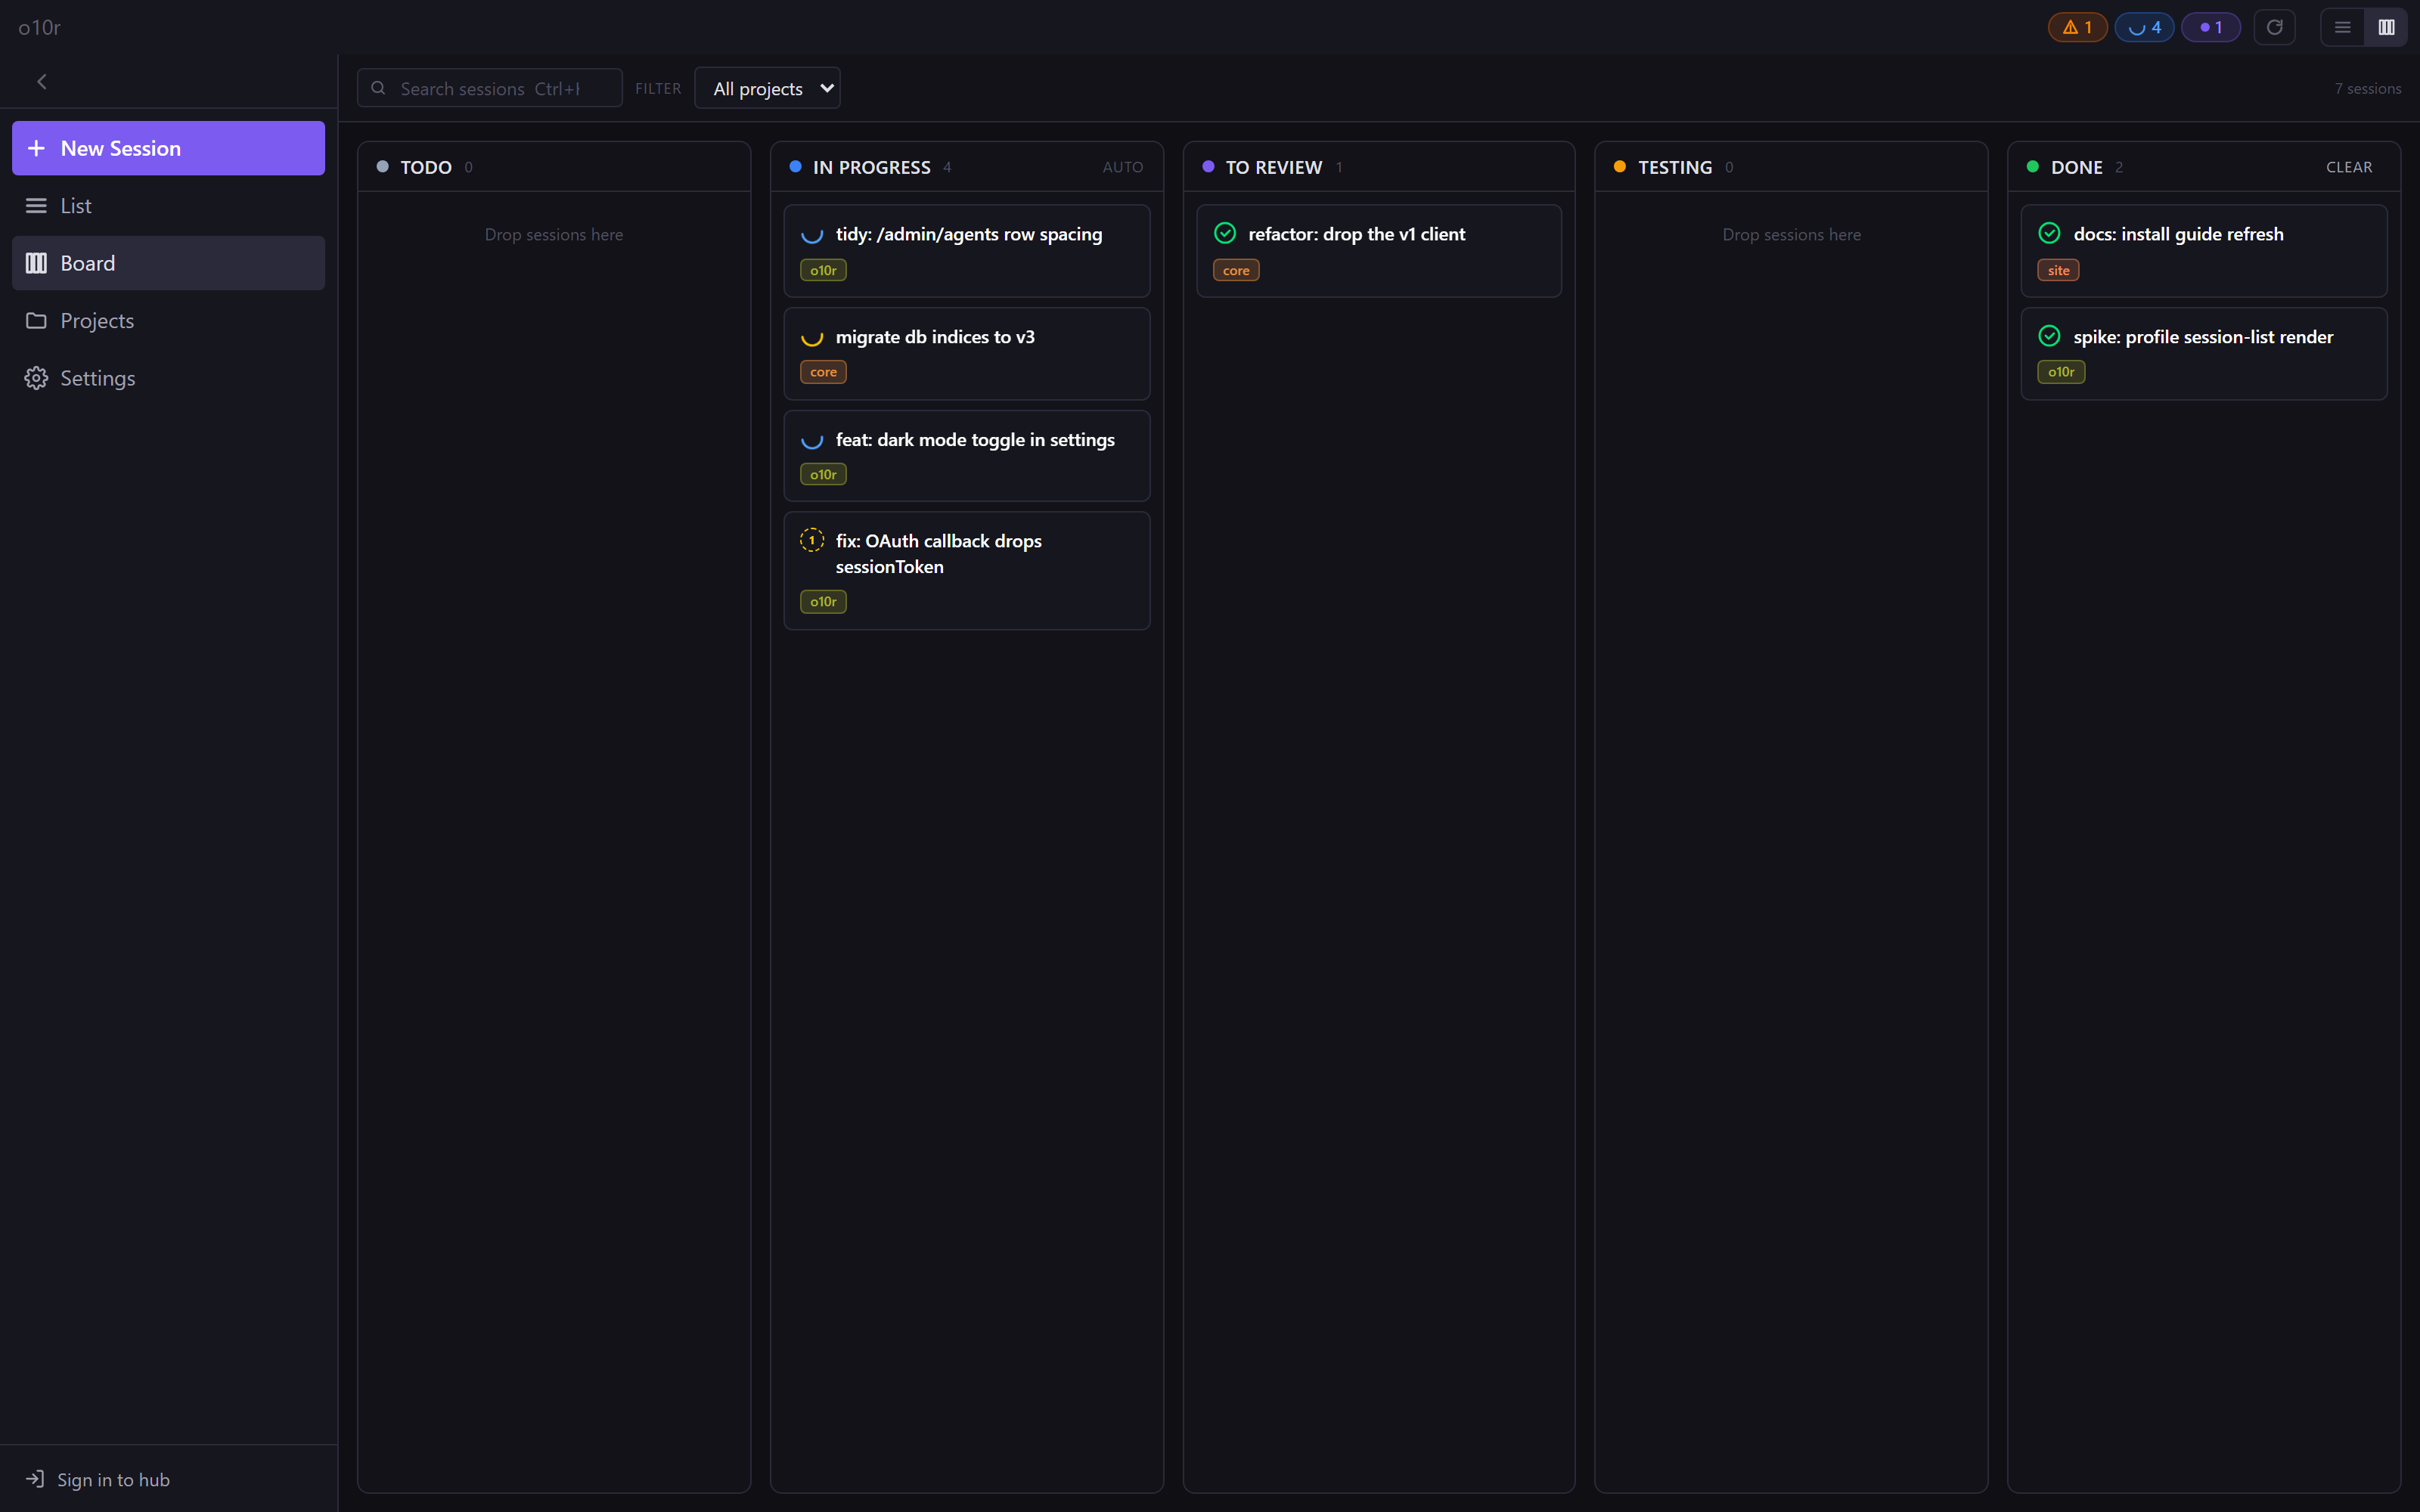Click the warning count badge
This screenshot has width=2420, height=1512.
point(2077,27)
